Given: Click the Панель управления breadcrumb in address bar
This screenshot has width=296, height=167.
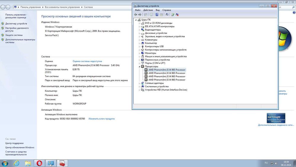Looking at the screenshot, I should click(30, 7).
